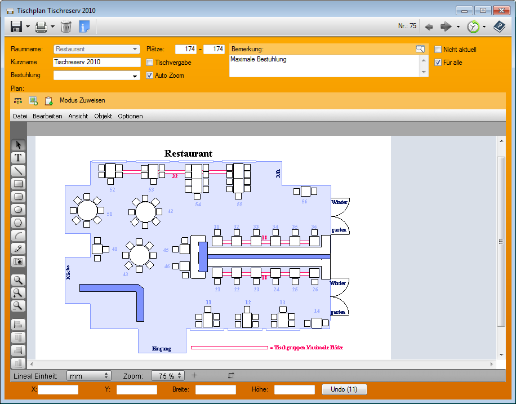
Task: Open the Objekt menu
Action: (x=103, y=116)
